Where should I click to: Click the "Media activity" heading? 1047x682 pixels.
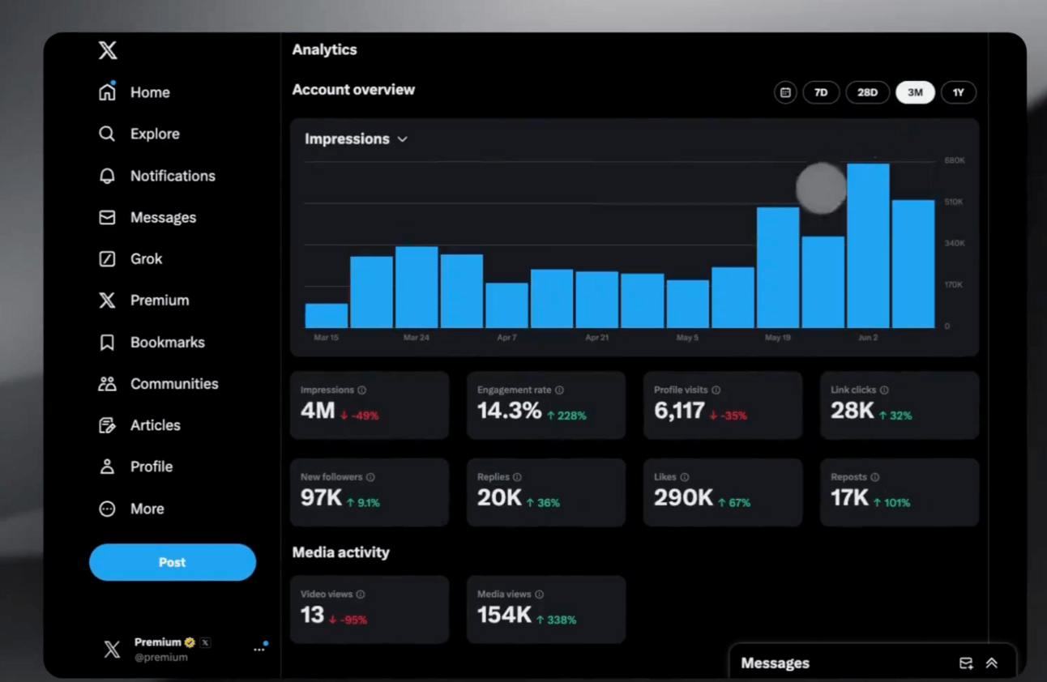341,552
